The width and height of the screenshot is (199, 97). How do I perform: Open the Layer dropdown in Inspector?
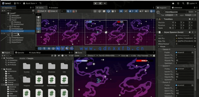click(190, 15)
